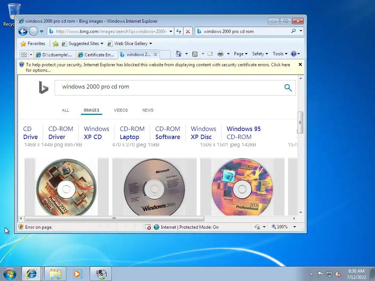The height and width of the screenshot is (281, 375).
Task: Click Windows XP Disc related search
Action: click(x=203, y=133)
